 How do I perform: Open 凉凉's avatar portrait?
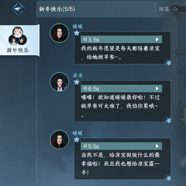[59, 82]
